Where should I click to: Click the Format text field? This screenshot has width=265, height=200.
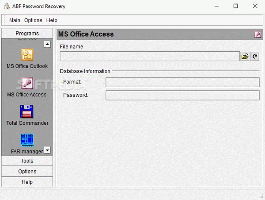point(182,82)
